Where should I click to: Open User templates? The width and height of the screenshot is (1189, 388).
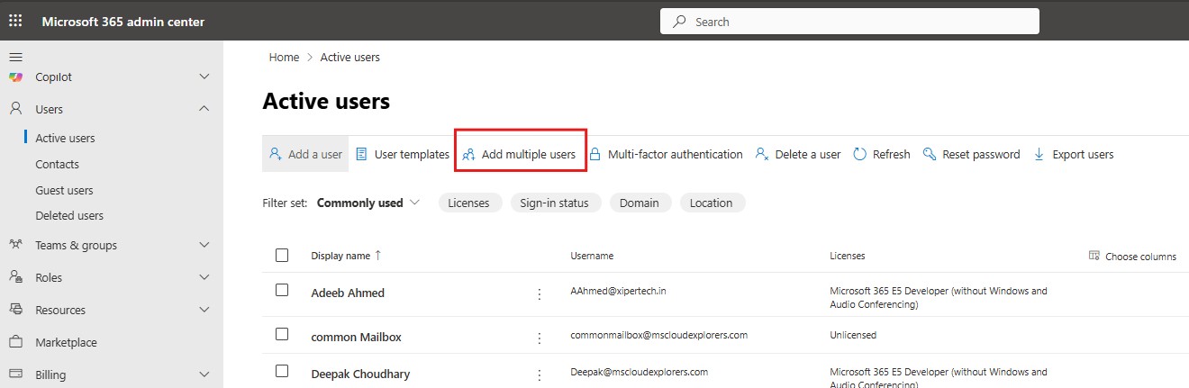(x=402, y=154)
